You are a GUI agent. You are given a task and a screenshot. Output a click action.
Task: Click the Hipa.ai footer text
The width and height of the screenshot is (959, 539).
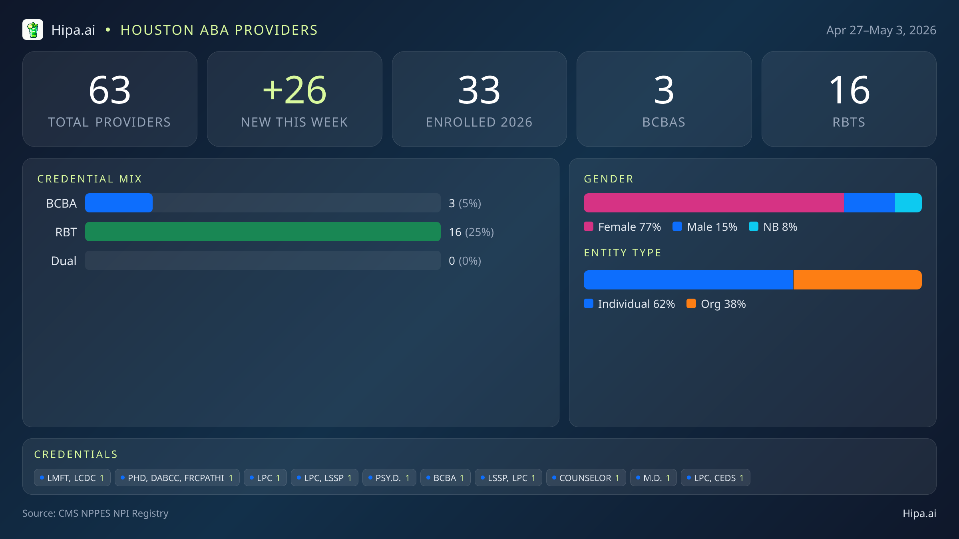tap(919, 513)
